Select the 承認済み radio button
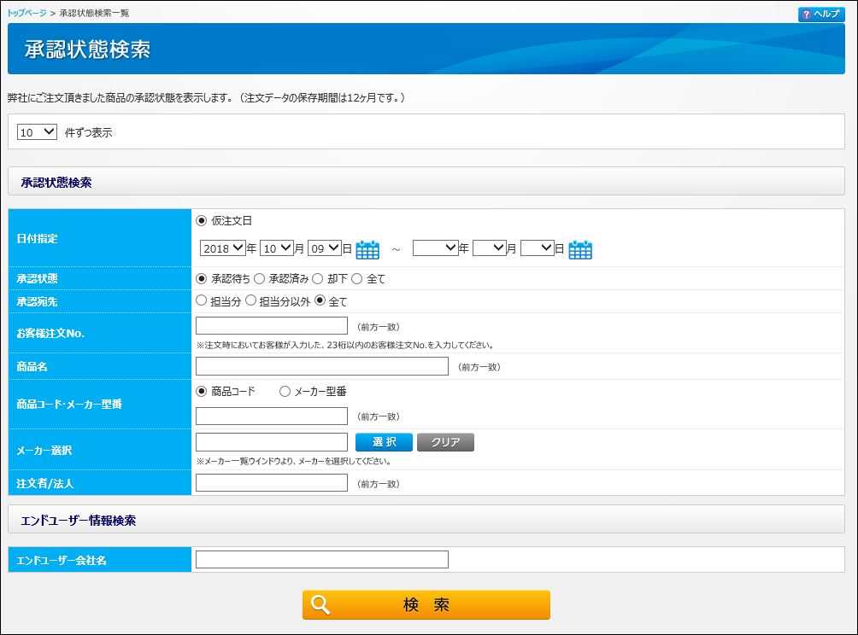This screenshot has height=635, width=858. pyautogui.click(x=260, y=278)
